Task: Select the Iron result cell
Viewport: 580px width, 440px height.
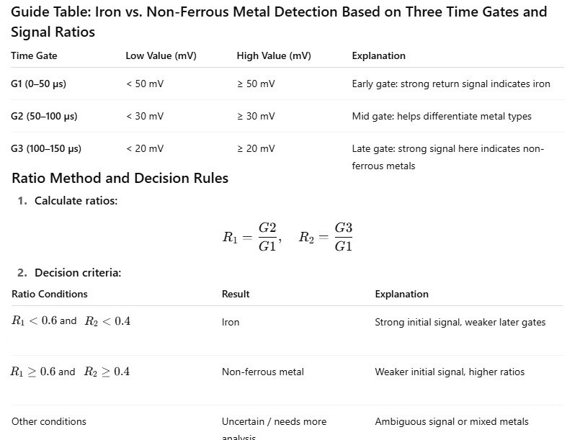Action: [x=231, y=322]
